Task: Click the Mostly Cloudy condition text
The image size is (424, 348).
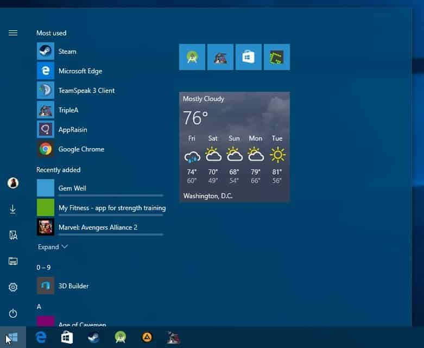Action: point(204,99)
